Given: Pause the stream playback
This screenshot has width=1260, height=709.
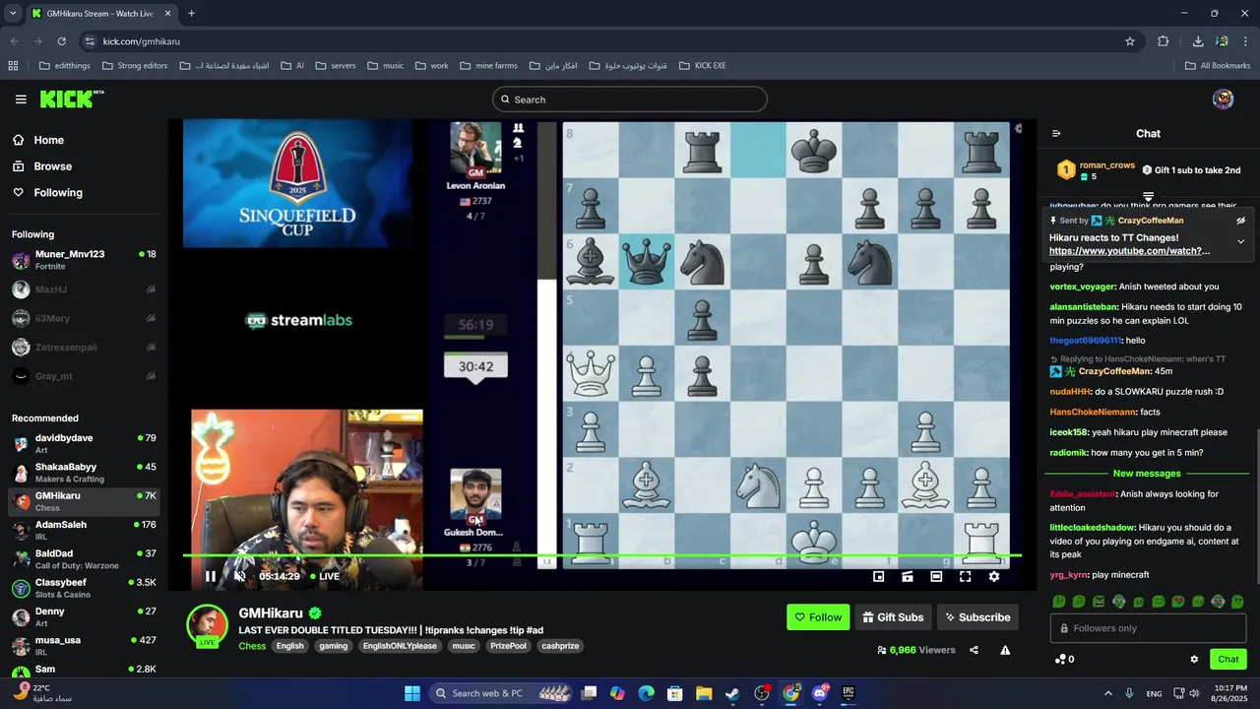Looking at the screenshot, I should tap(210, 576).
